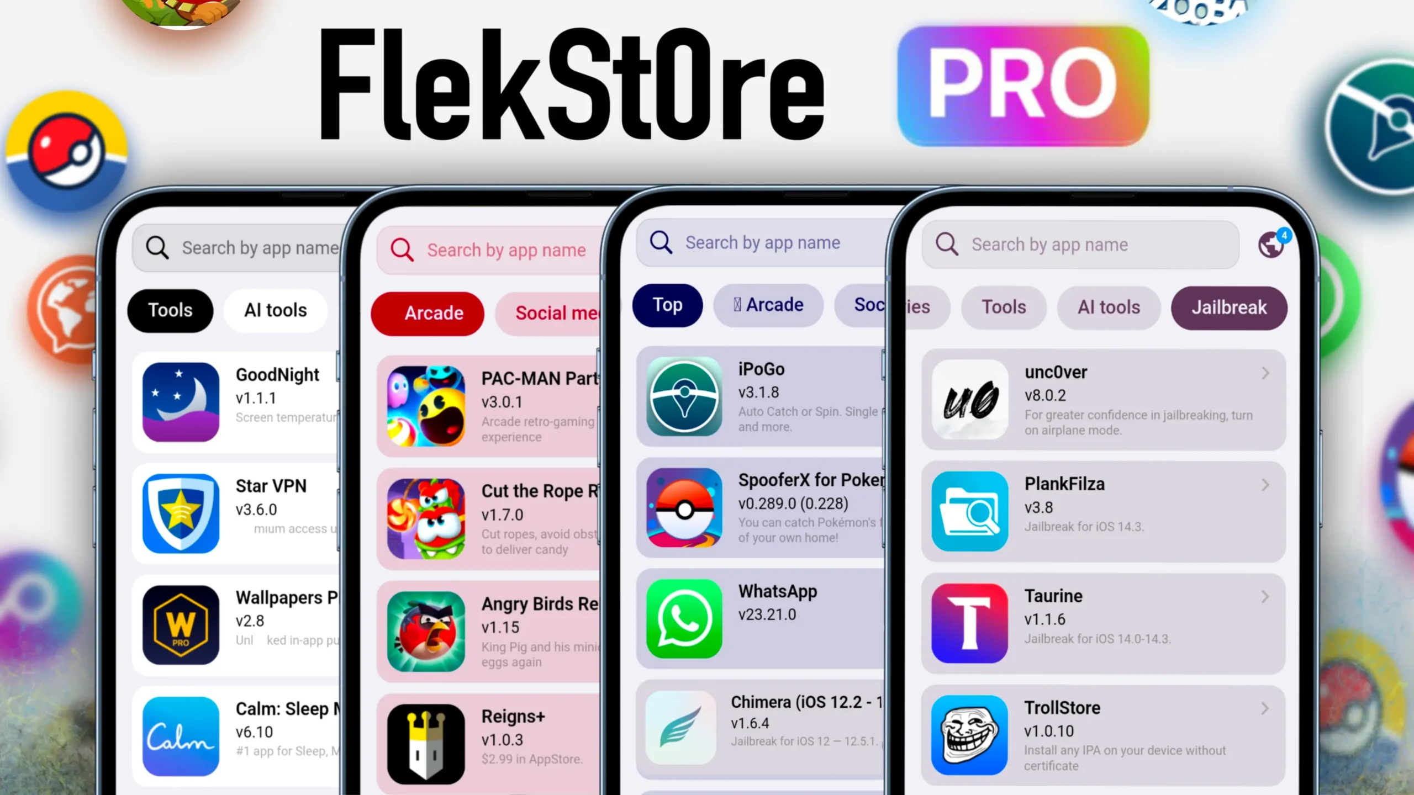Open PlankFilza jailbreak listing
1414x795 pixels.
point(1101,505)
